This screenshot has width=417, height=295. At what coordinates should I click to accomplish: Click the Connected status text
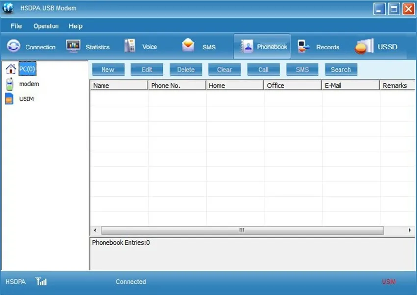131,282
